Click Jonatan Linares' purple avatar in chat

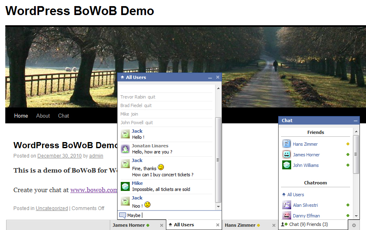(125, 149)
